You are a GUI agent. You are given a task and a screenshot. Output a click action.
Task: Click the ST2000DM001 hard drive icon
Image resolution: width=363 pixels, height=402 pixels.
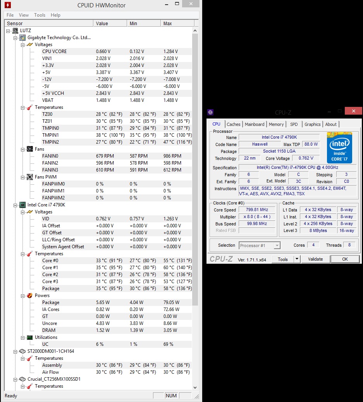(22, 351)
